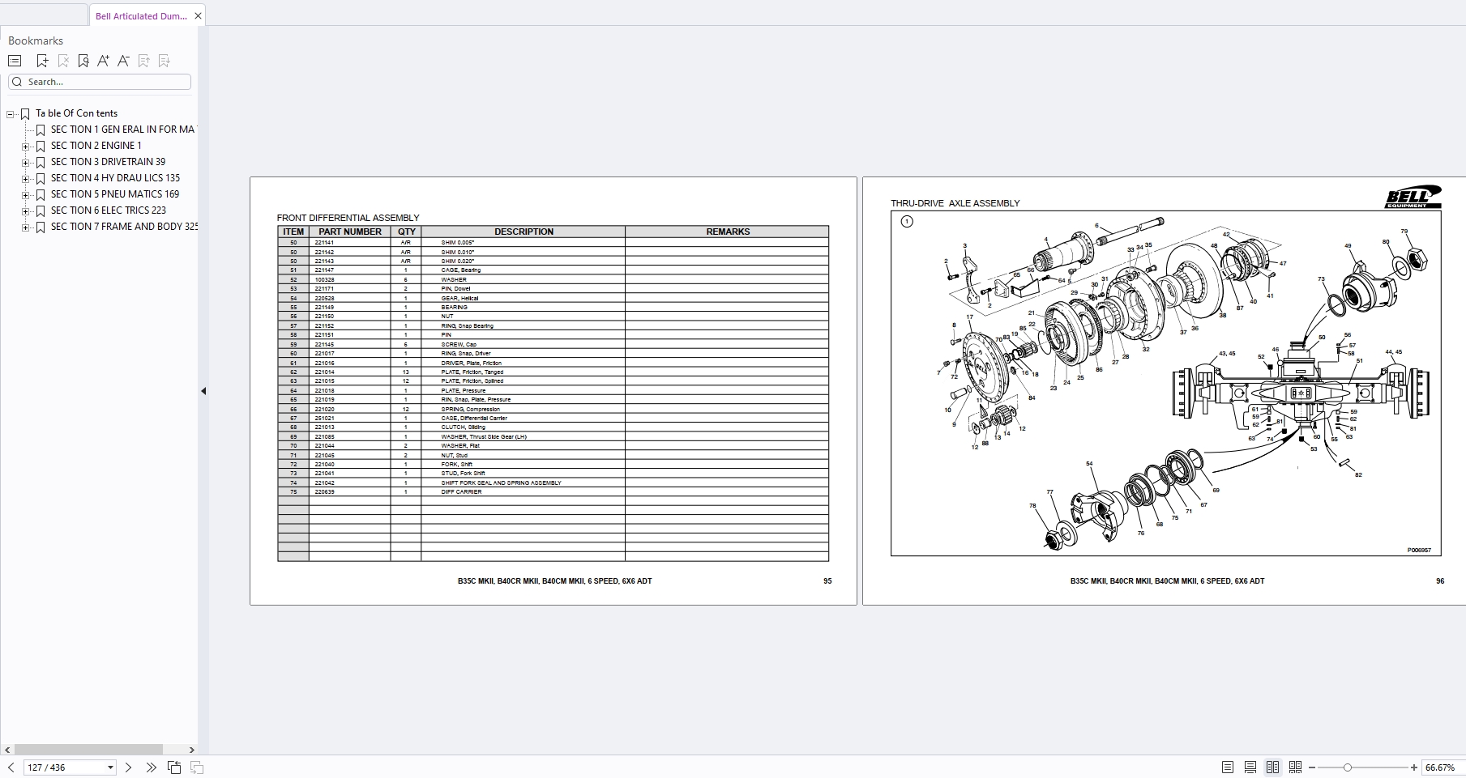Click inside the bookmark search field

pos(101,81)
